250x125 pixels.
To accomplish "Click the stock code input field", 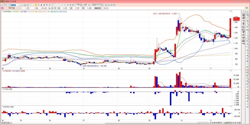I will [15, 5].
